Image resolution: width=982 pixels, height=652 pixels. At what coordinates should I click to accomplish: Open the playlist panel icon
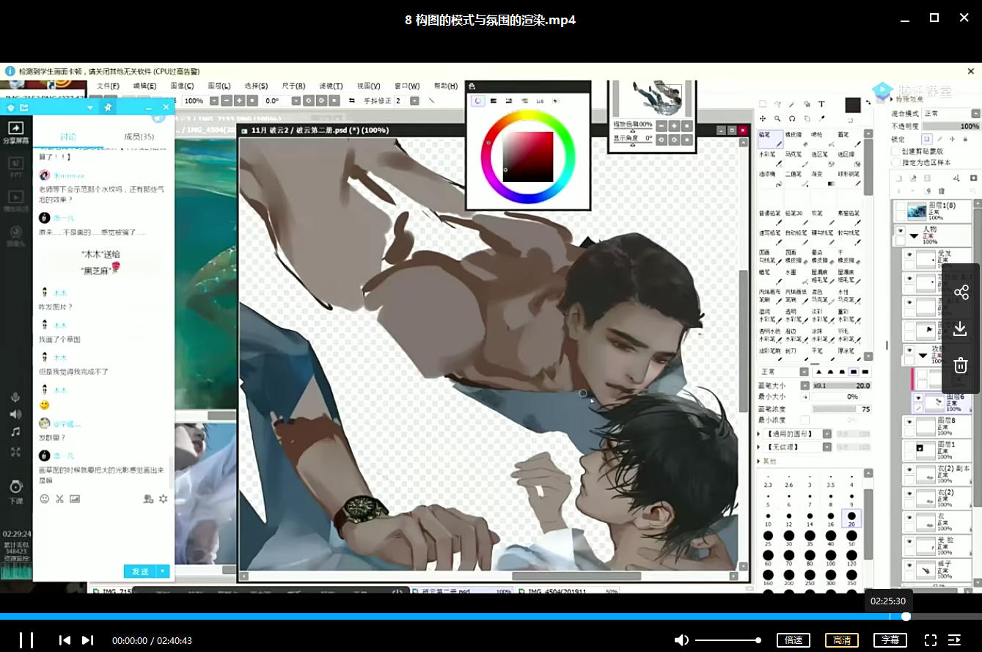tap(954, 640)
